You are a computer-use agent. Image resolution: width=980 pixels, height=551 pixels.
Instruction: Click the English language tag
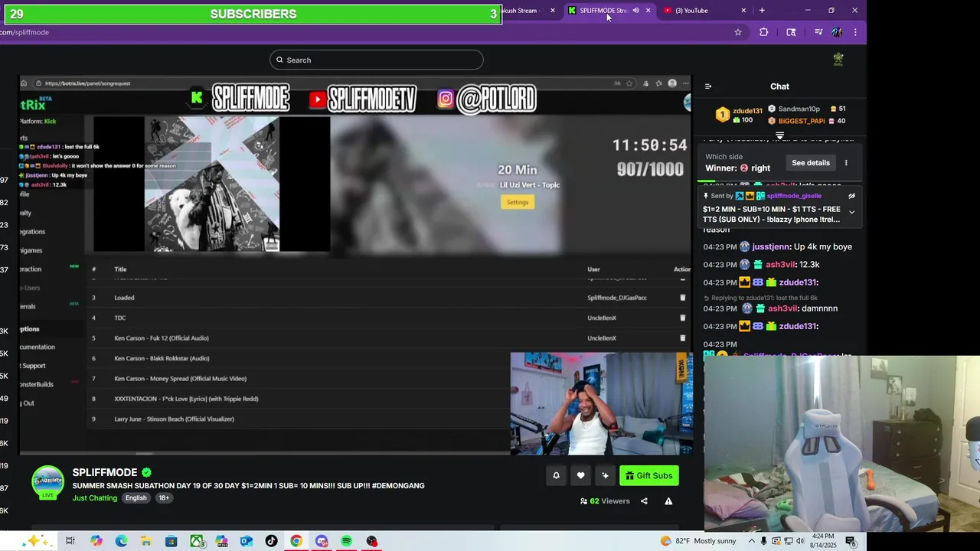[x=136, y=498]
